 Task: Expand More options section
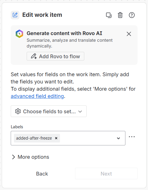[x=30, y=157]
